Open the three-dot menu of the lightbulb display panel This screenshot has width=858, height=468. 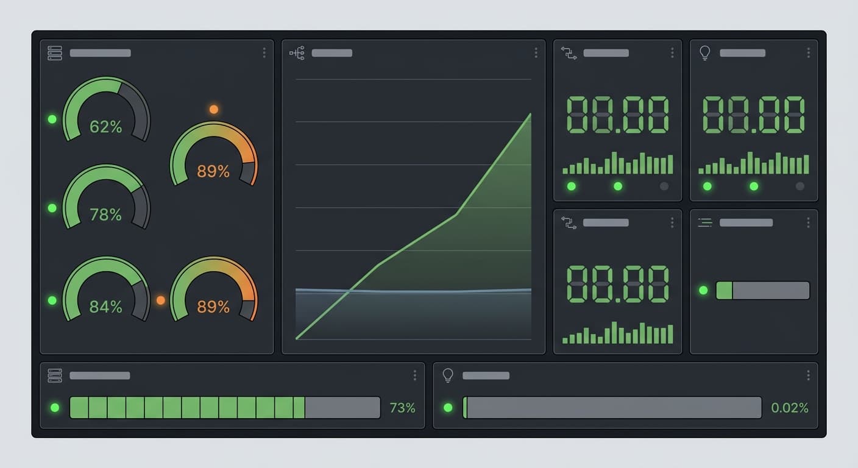(808, 53)
